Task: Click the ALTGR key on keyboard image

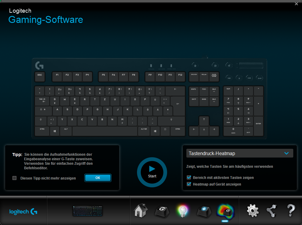Action: point(144,131)
